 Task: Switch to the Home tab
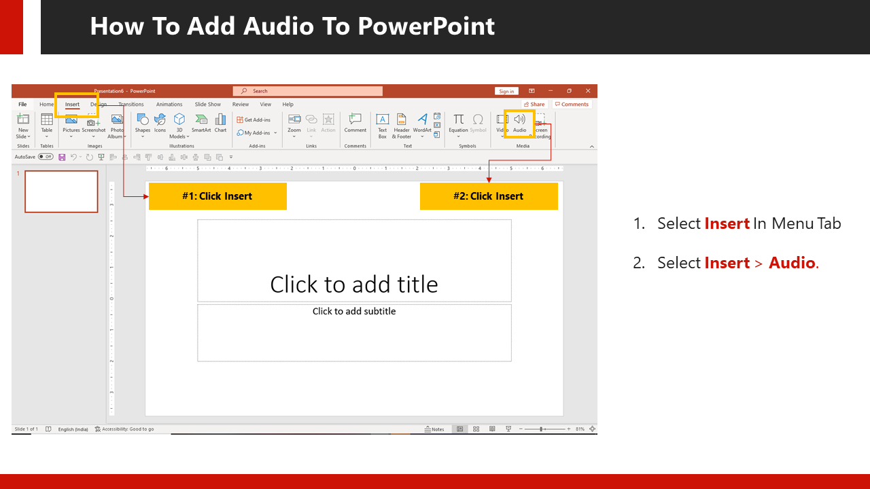coord(46,105)
